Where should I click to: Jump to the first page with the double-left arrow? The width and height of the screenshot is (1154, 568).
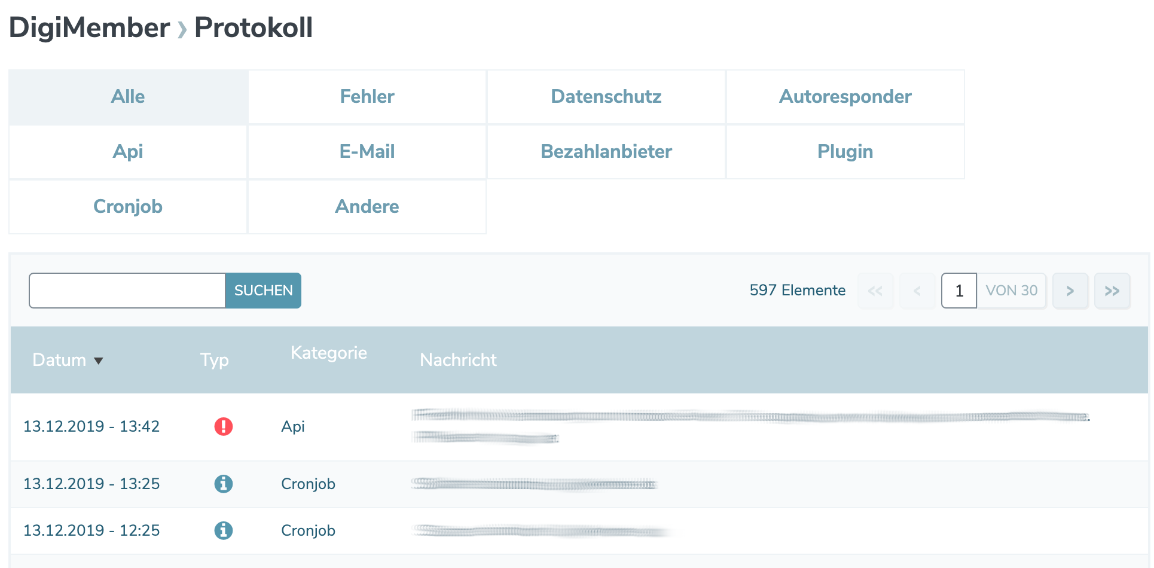point(875,291)
